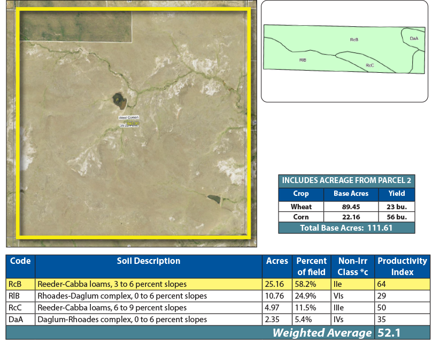Viewport: 440px width, 342px height.
Task: Select the RlB zone label in soil map
Action: click(x=303, y=60)
